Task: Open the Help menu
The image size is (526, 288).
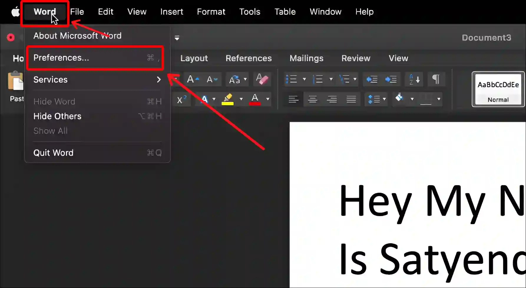Action: [x=364, y=12]
